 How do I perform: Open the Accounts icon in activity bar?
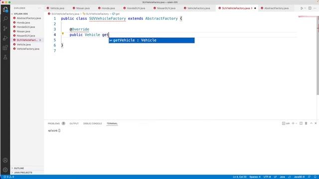pyautogui.click(x=5, y=160)
